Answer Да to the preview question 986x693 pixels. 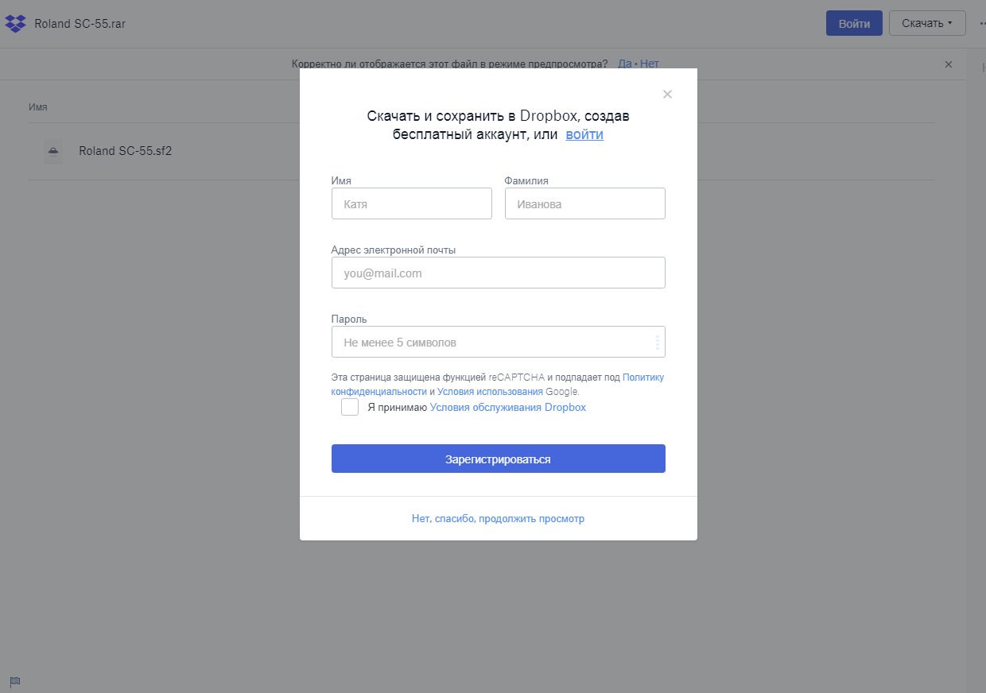click(x=624, y=64)
